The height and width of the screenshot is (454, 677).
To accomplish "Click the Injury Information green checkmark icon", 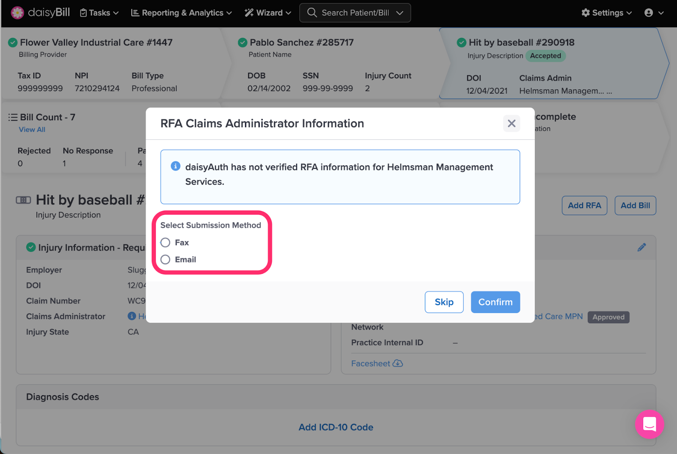I will (31, 247).
